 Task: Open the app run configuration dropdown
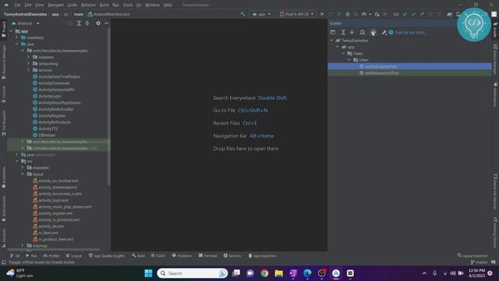[x=261, y=14]
